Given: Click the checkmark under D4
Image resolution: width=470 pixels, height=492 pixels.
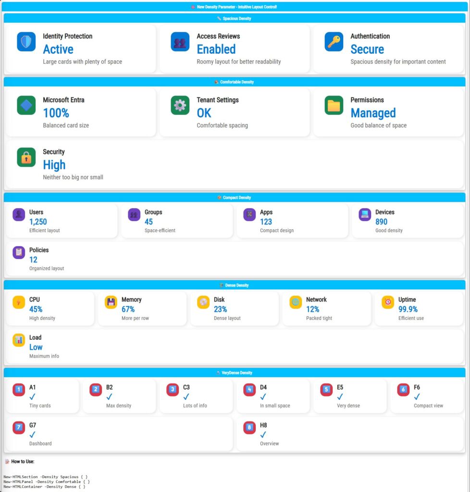Looking at the screenshot, I should (263, 397).
